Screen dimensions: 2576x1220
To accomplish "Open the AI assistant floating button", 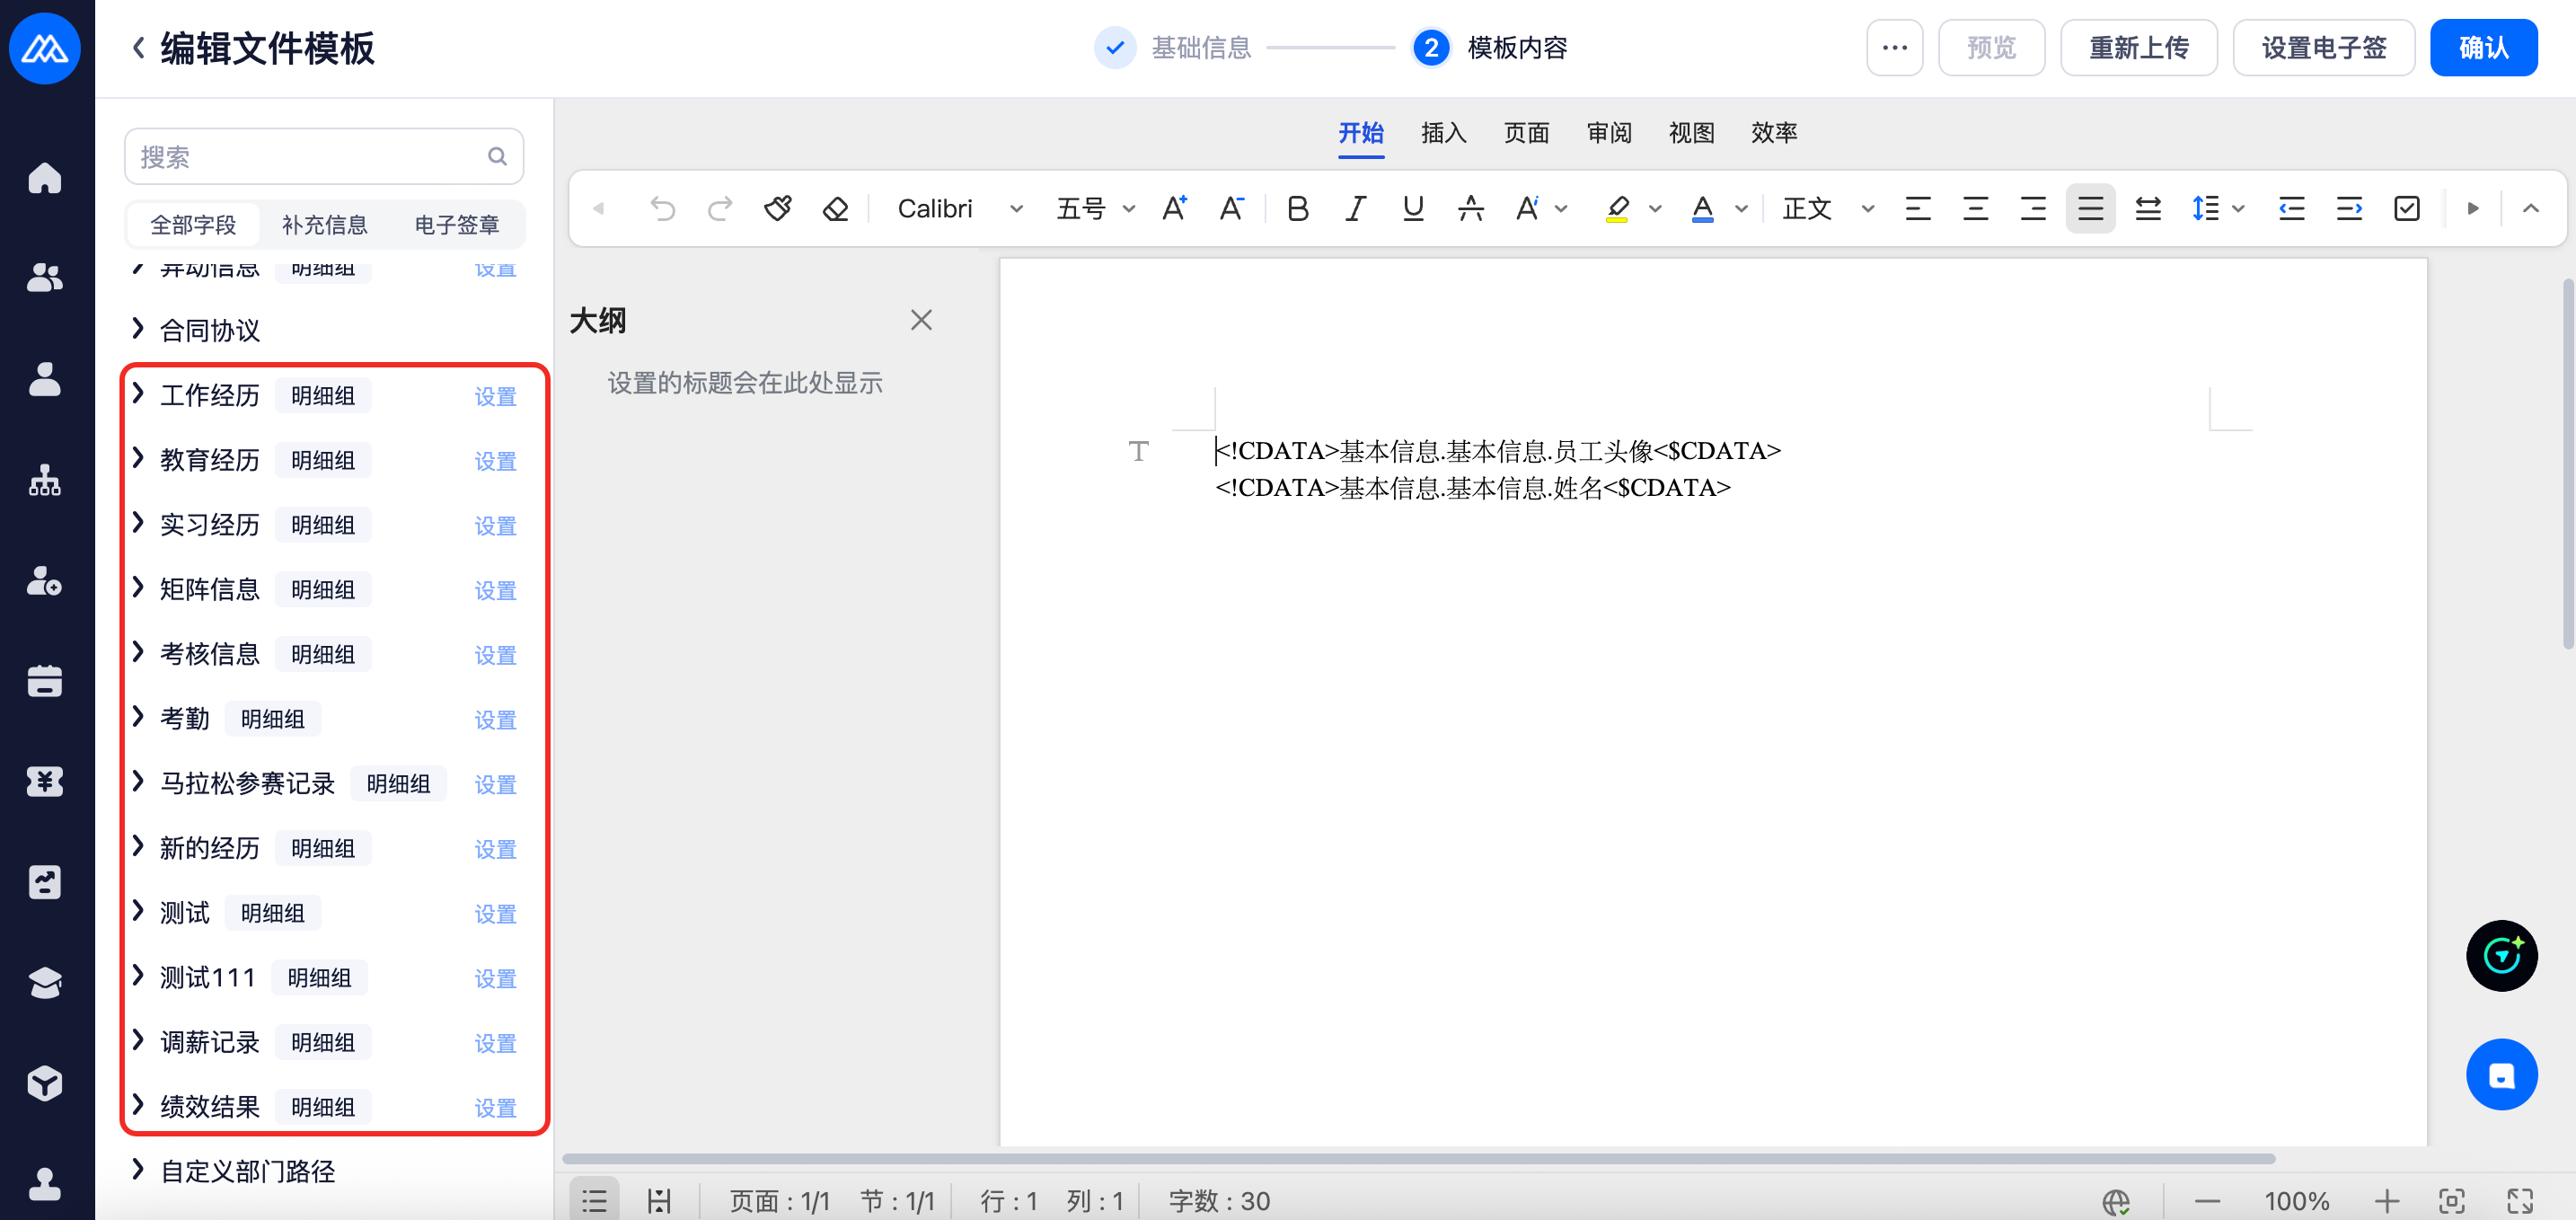I will click(x=2501, y=956).
